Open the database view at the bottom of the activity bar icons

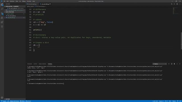point(2,27)
